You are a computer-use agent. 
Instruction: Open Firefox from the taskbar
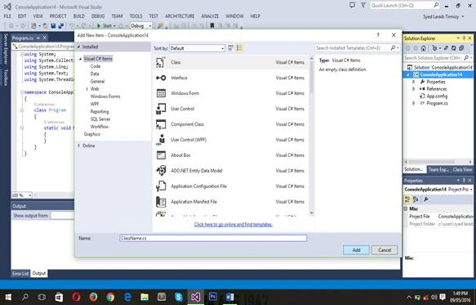93,297
